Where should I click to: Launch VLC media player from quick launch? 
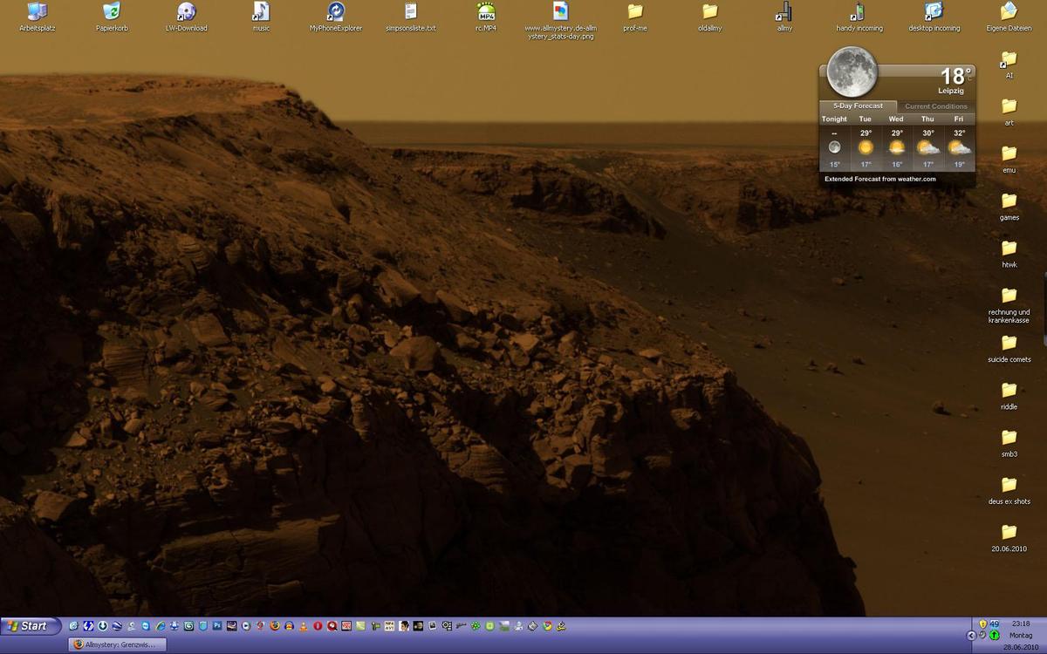coord(303,626)
